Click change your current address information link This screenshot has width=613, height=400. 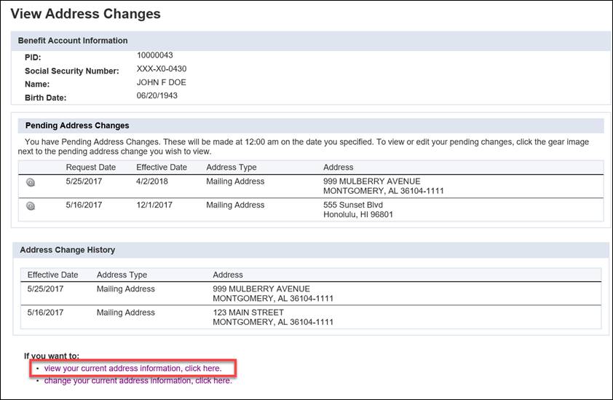tap(138, 381)
